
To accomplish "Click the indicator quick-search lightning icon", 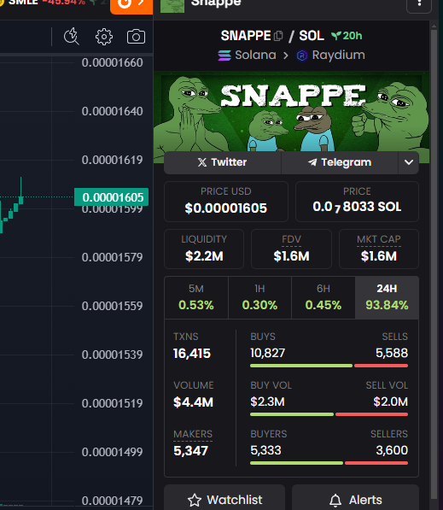I will tap(71, 37).
